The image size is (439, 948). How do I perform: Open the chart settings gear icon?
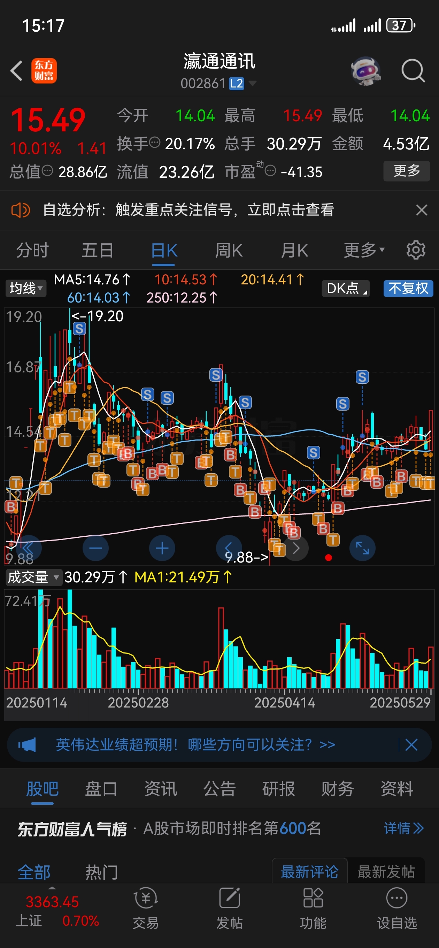click(x=416, y=250)
